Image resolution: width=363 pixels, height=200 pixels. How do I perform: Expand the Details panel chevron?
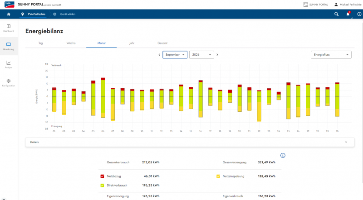click(x=346, y=142)
